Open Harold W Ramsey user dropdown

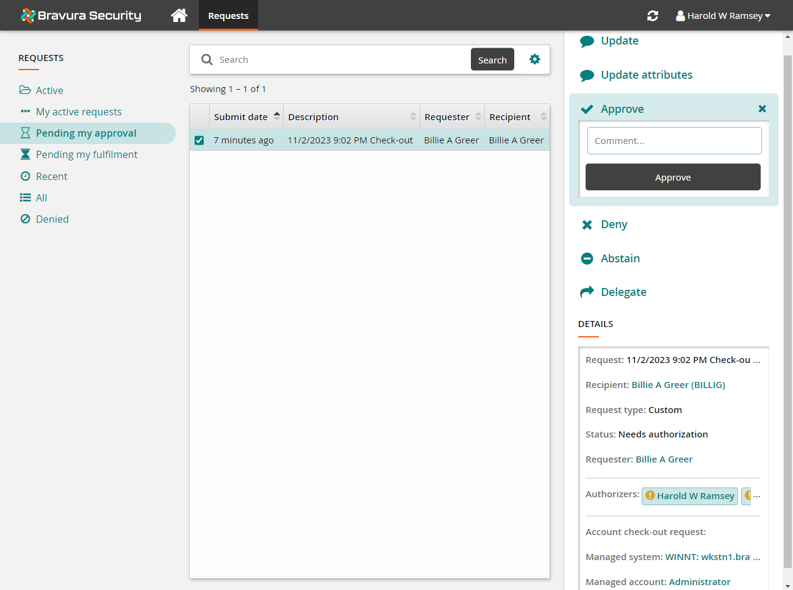[x=723, y=16]
